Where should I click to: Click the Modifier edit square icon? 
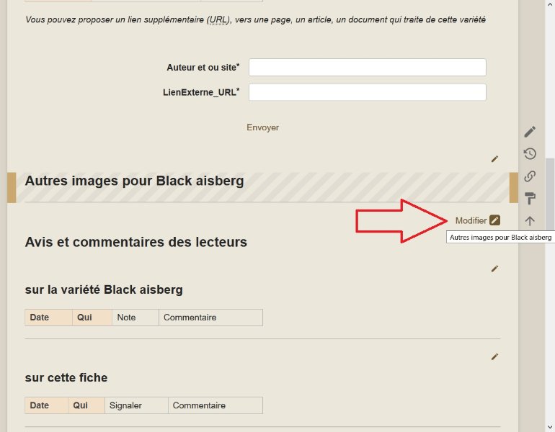[x=495, y=220]
